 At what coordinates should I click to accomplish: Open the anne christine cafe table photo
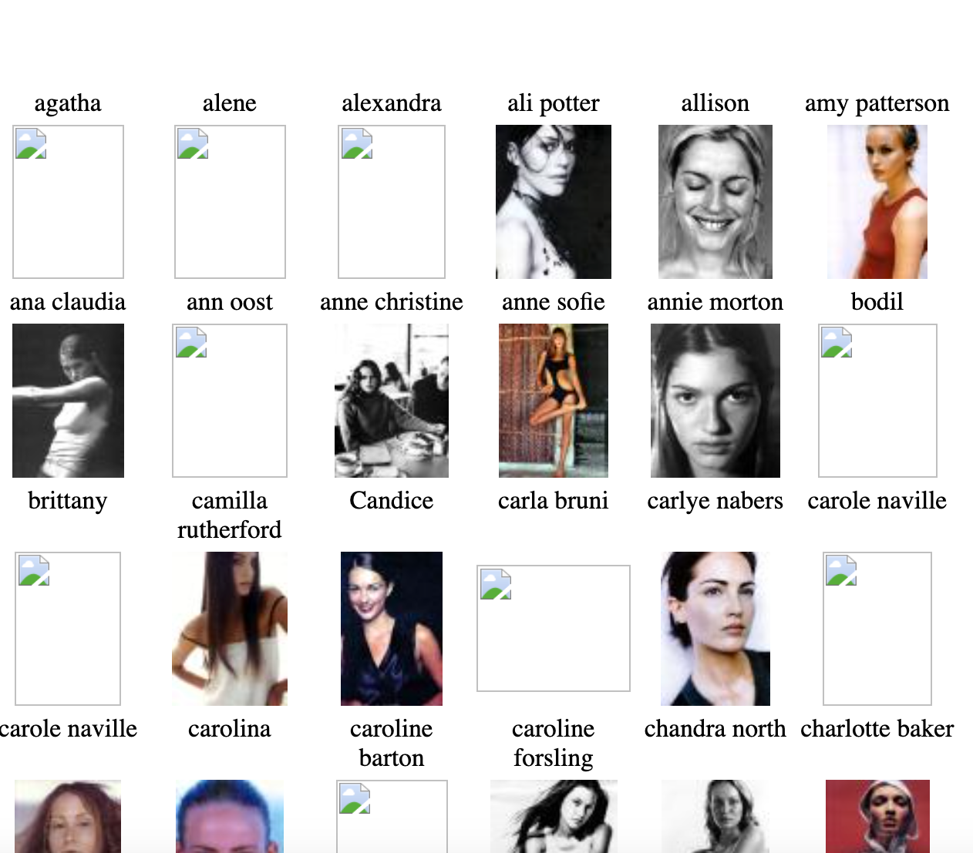[392, 401]
